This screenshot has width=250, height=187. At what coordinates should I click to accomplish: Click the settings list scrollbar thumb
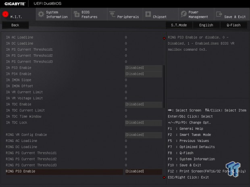tap(164, 86)
